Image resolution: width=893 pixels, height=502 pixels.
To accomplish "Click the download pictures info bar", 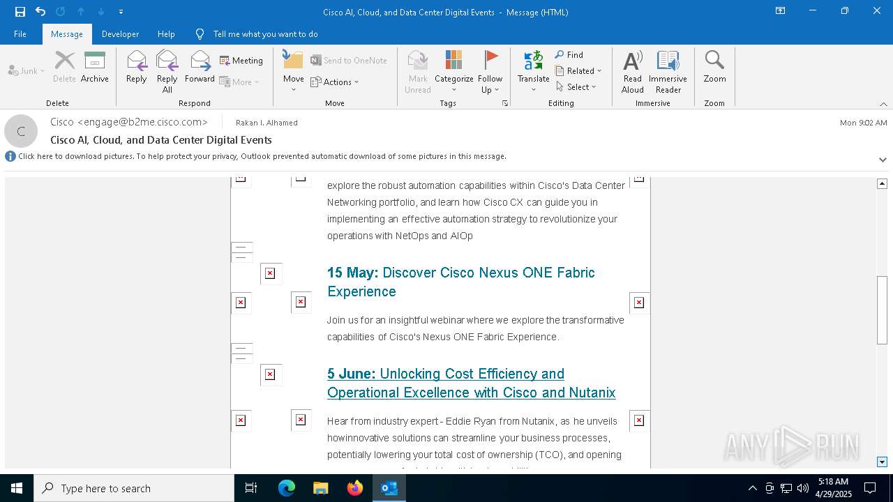I will [262, 156].
